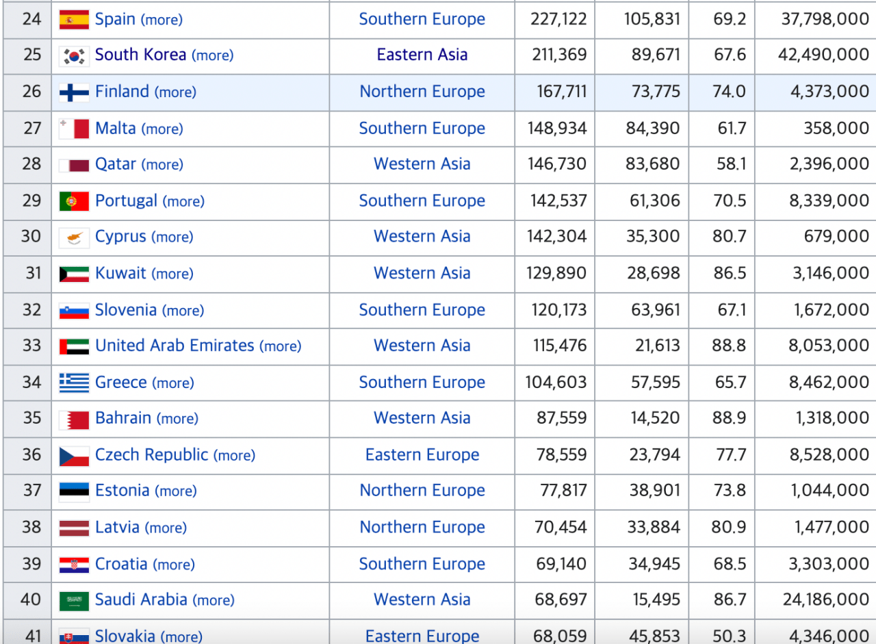Click the (more) link next to Finland
The image size is (876, 644).
(x=175, y=92)
